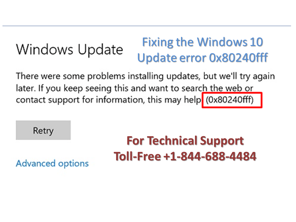Screen dimensions: 296x222
Task: Click the word "Toll-Free" in the red text
Action: pyautogui.click(x=138, y=156)
